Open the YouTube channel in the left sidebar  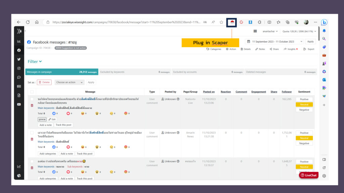click(19, 105)
